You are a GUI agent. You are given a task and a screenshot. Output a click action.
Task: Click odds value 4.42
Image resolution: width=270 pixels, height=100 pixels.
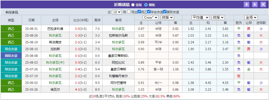[x=208, y=83]
